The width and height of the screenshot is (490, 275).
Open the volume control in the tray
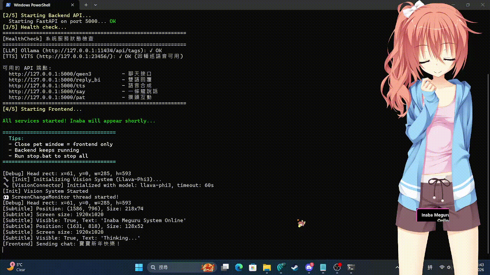pyautogui.click(x=449, y=267)
